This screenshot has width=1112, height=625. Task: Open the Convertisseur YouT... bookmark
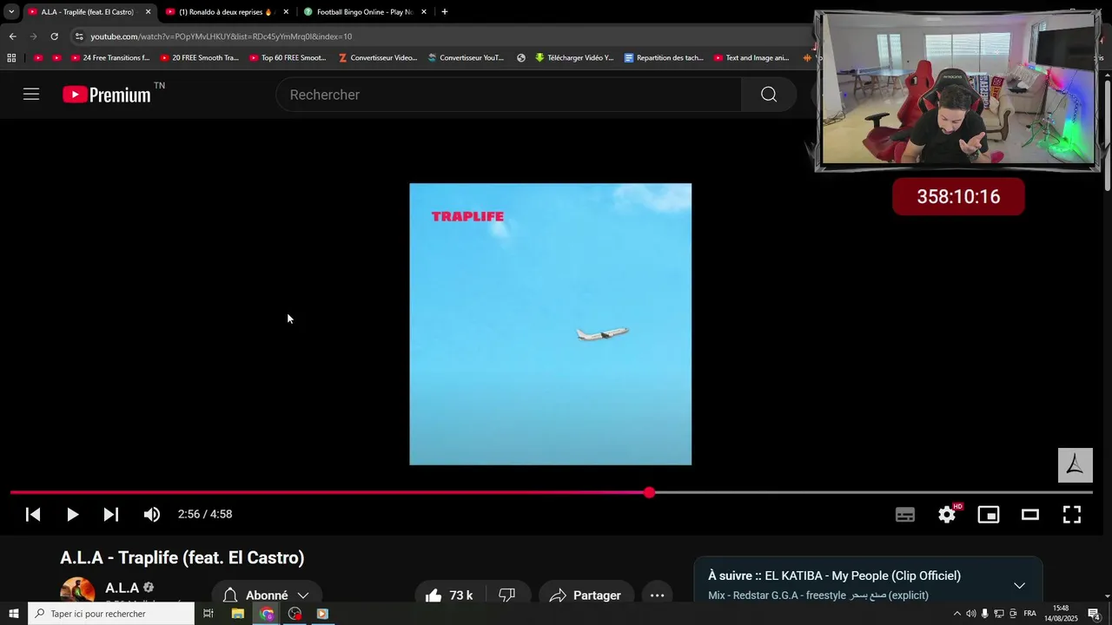pos(466,58)
